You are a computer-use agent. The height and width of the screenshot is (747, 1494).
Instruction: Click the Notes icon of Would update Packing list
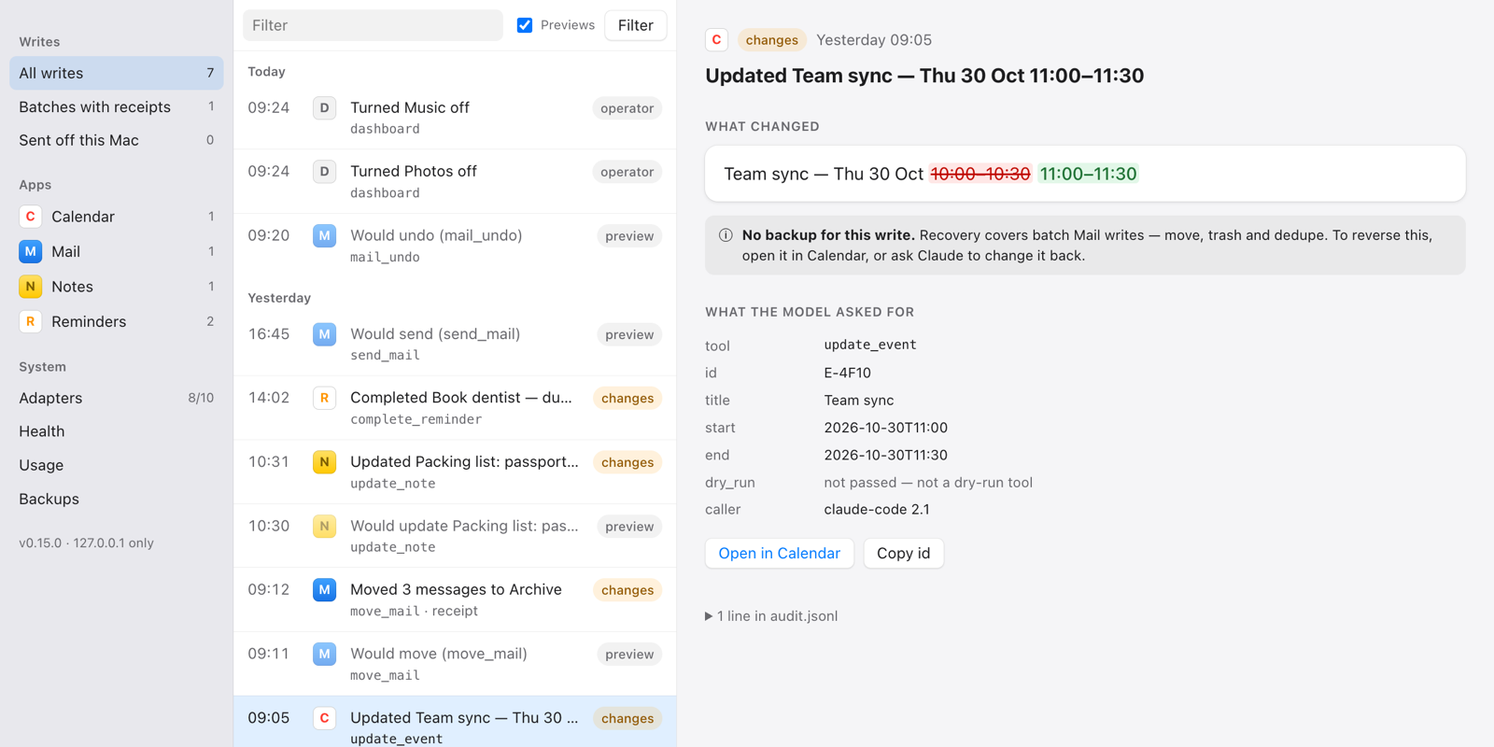coord(324,526)
